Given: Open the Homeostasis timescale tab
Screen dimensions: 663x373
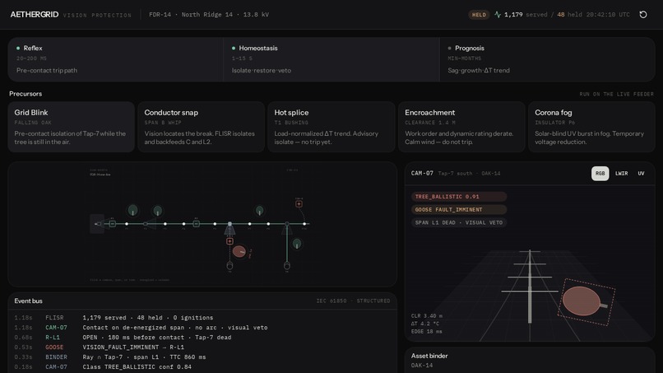Looking at the screenshot, I should pyautogui.click(x=331, y=59).
